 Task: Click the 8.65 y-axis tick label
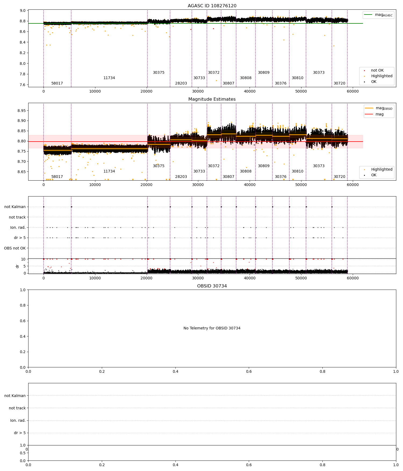(22, 172)
